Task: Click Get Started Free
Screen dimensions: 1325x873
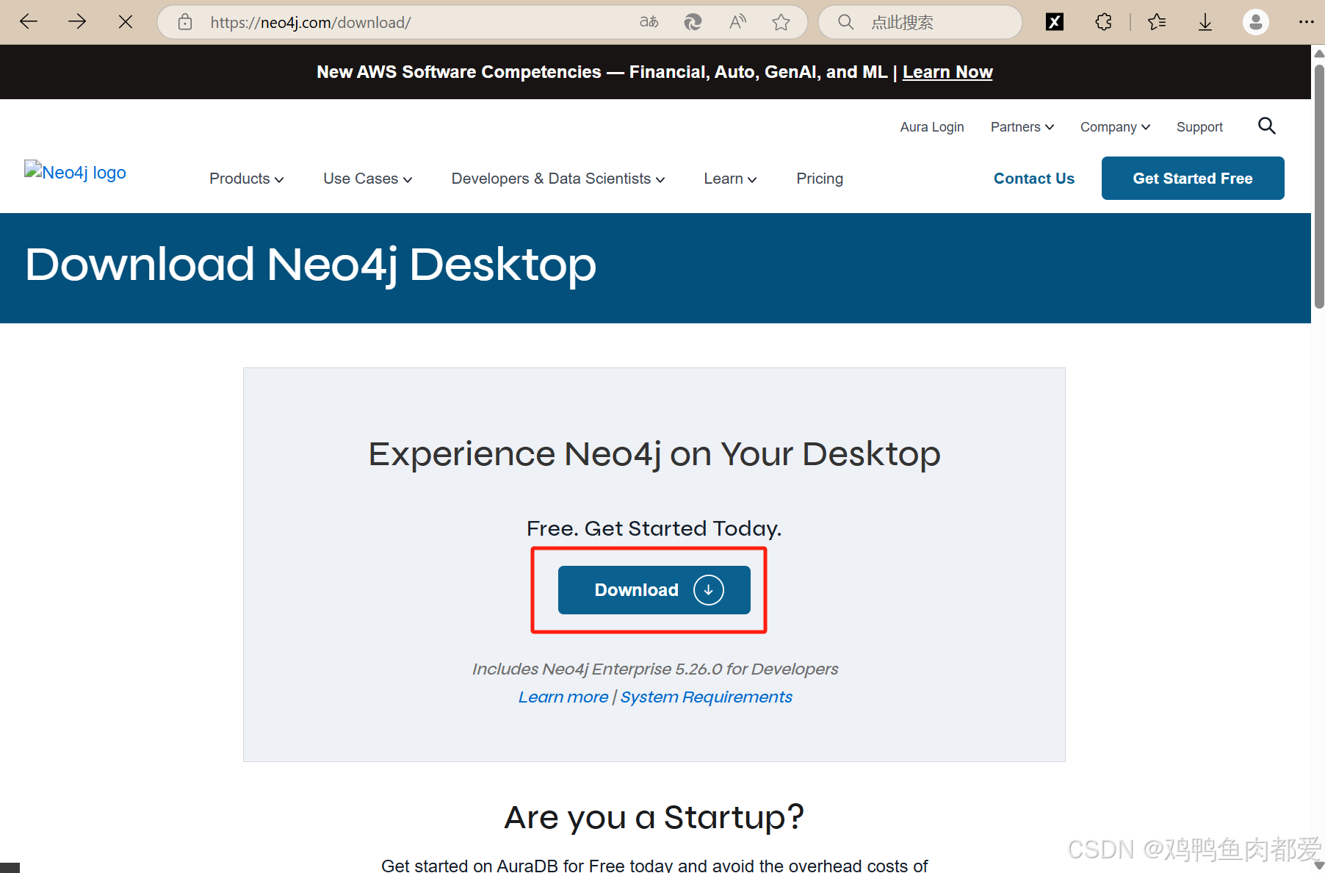Action: [1192, 178]
